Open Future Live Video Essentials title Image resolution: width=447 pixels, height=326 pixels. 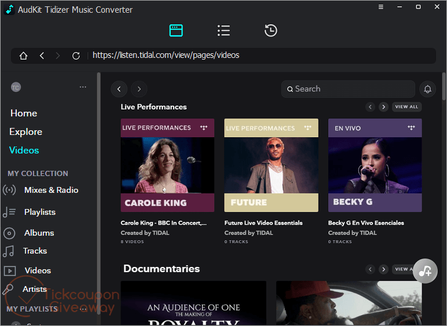pos(263,223)
